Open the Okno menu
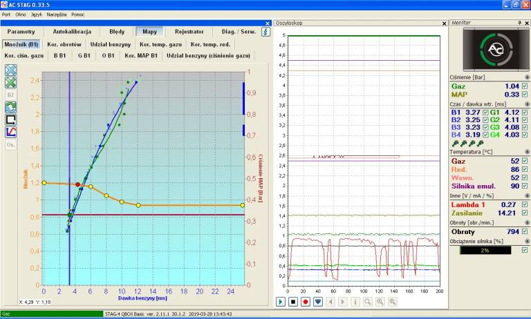The width and height of the screenshot is (531, 319). tap(21, 14)
